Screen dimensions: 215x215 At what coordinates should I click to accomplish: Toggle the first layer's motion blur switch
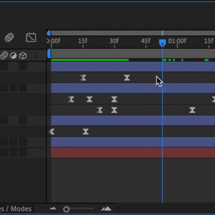tap(4, 66)
